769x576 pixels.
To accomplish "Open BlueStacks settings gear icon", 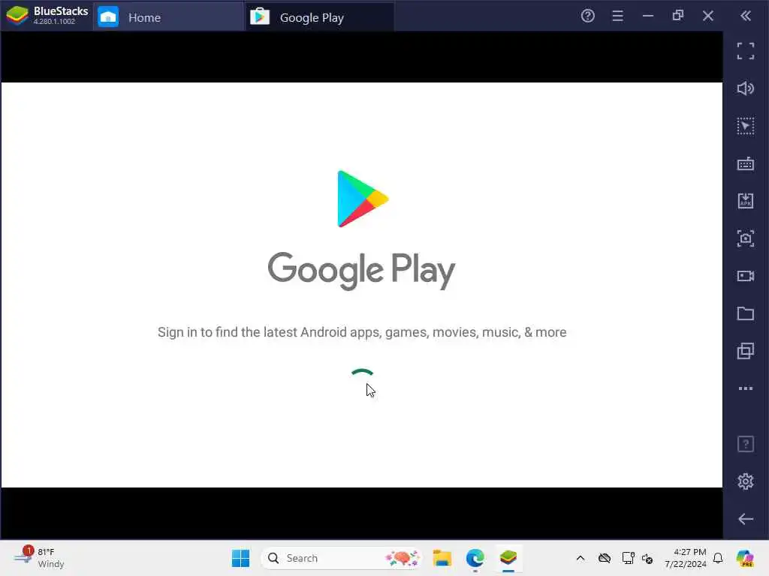I will [x=746, y=481].
